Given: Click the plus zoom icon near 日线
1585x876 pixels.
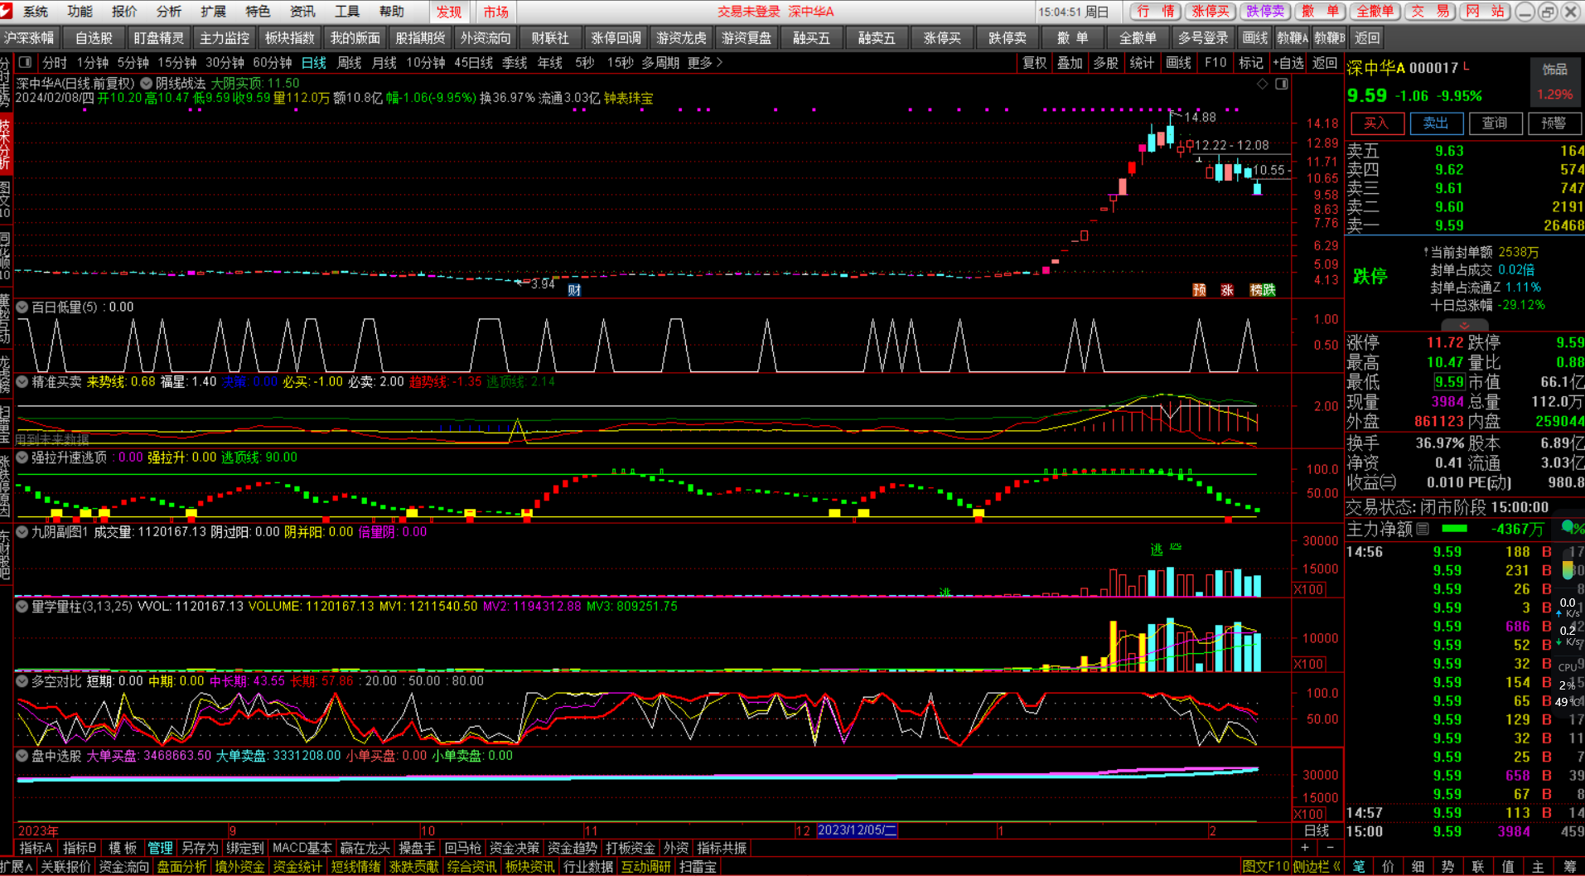Looking at the screenshot, I should pyautogui.click(x=1305, y=848).
